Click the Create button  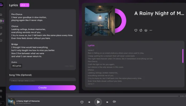pos(43,88)
